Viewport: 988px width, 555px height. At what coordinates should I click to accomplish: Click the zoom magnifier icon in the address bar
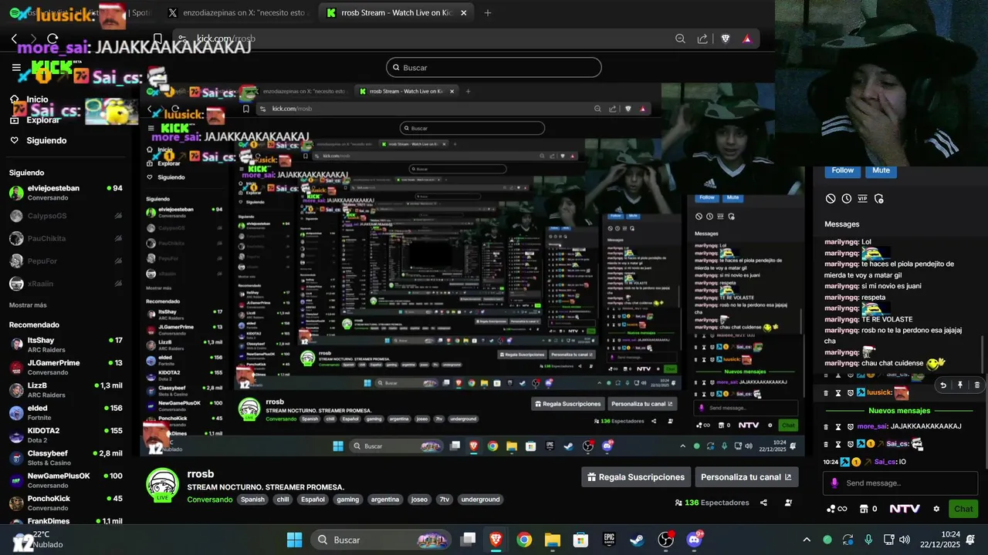pyautogui.click(x=680, y=39)
